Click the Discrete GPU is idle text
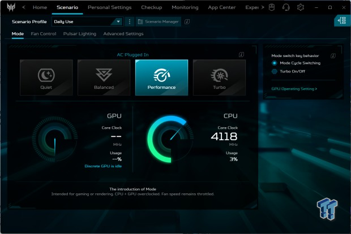351x234 pixels. click(x=103, y=166)
